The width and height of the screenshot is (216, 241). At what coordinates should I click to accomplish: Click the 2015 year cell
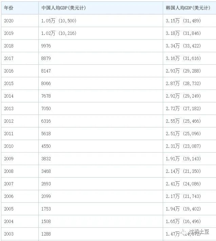[9, 83]
